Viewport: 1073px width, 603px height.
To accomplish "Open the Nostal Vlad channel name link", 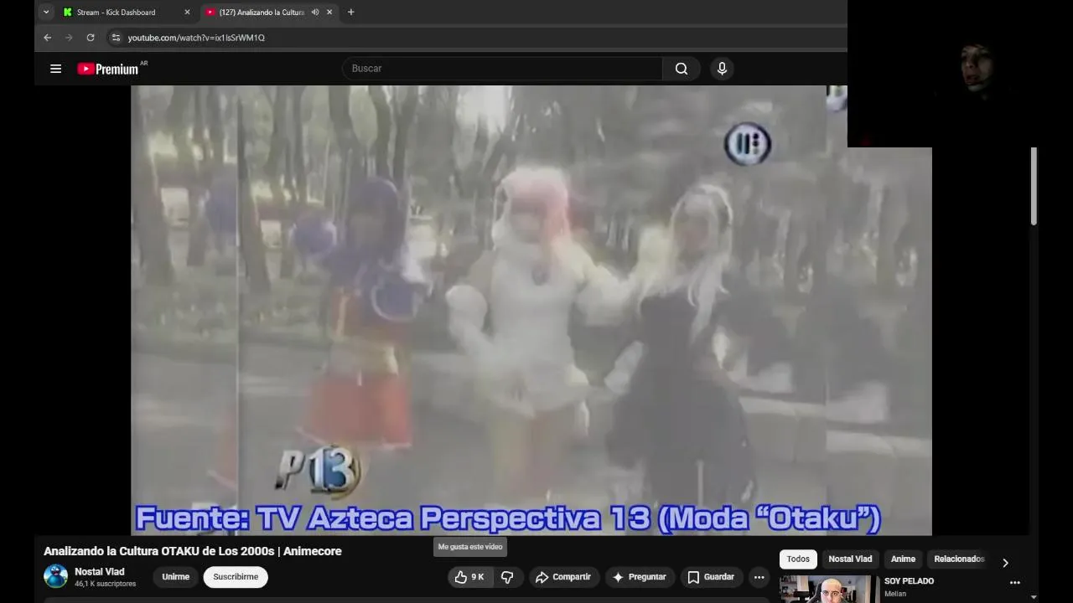I will [x=100, y=572].
